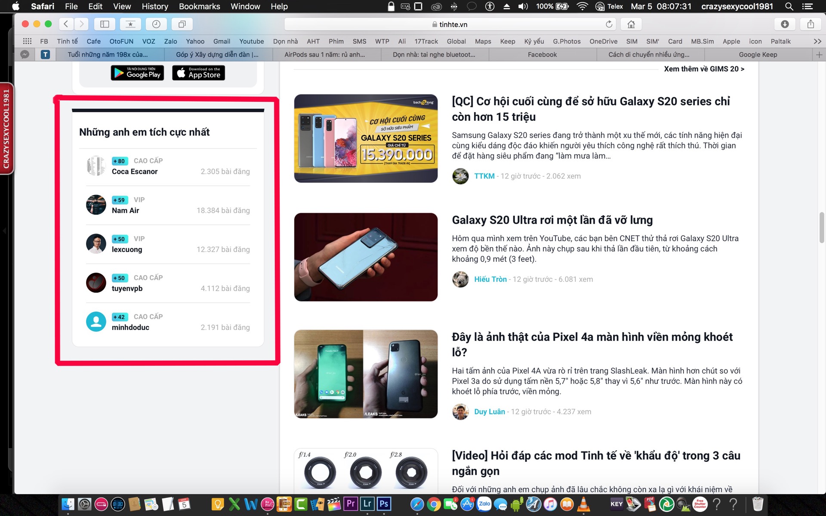This screenshot has height=516, width=826.
Task: Go forward with Safari's forward arrow
Action: click(x=81, y=24)
